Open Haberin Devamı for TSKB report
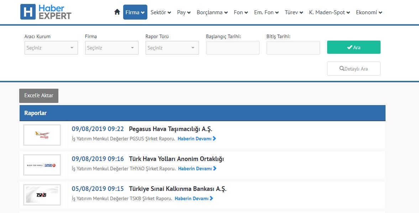This screenshot has width=419, height=213. tap(194, 198)
